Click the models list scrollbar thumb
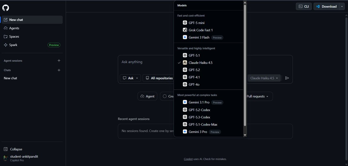This screenshot has height=166, width=348. pos(245,65)
